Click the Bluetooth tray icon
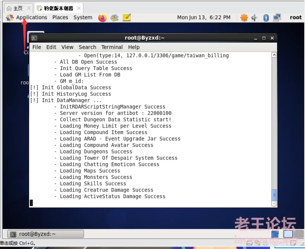 pos(266,18)
